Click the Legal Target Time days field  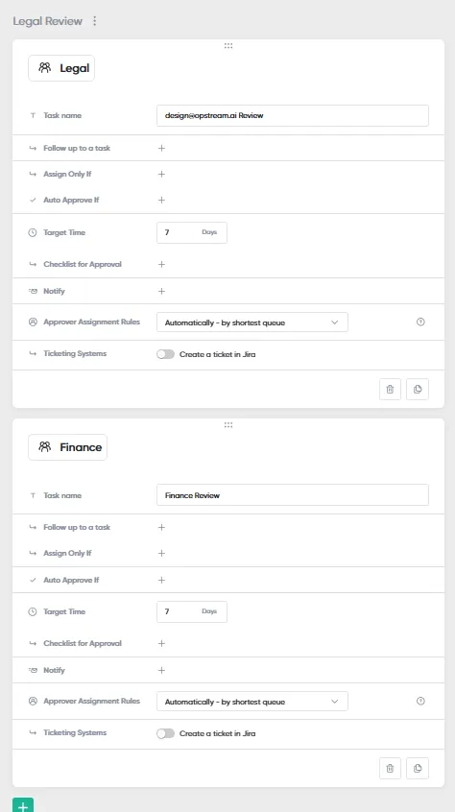coord(192,232)
